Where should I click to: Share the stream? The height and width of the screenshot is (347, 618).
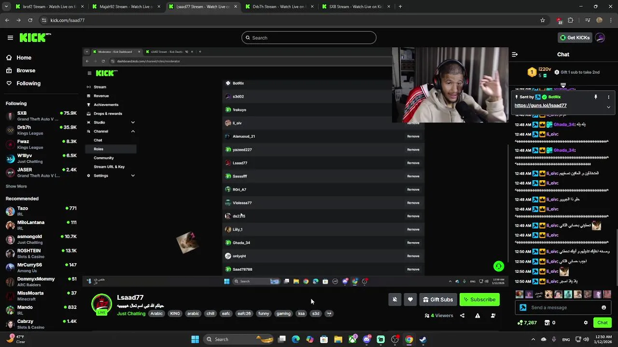462,316
